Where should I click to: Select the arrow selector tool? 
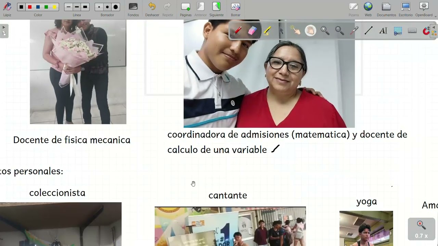[281, 31]
